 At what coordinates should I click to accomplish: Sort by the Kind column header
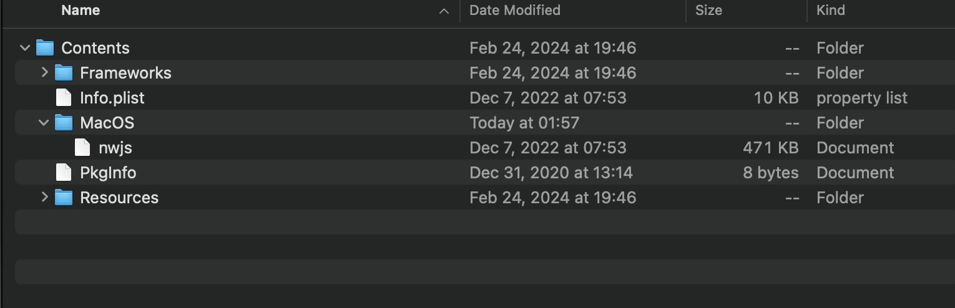point(831,11)
